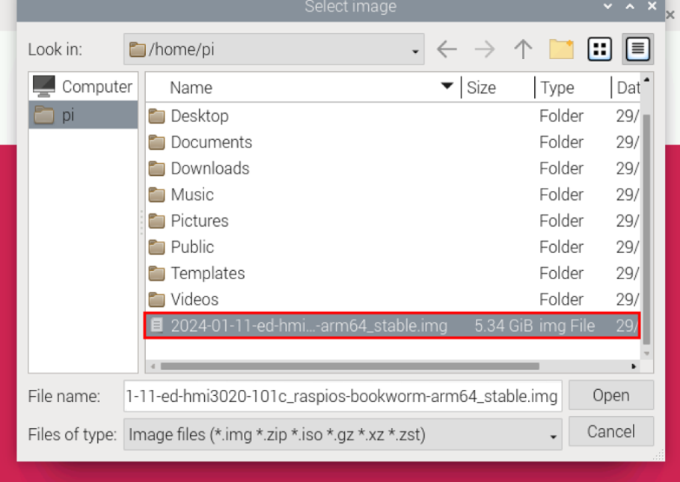The width and height of the screenshot is (680, 482).
Task: Click the Open button
Action: (610, 395)
